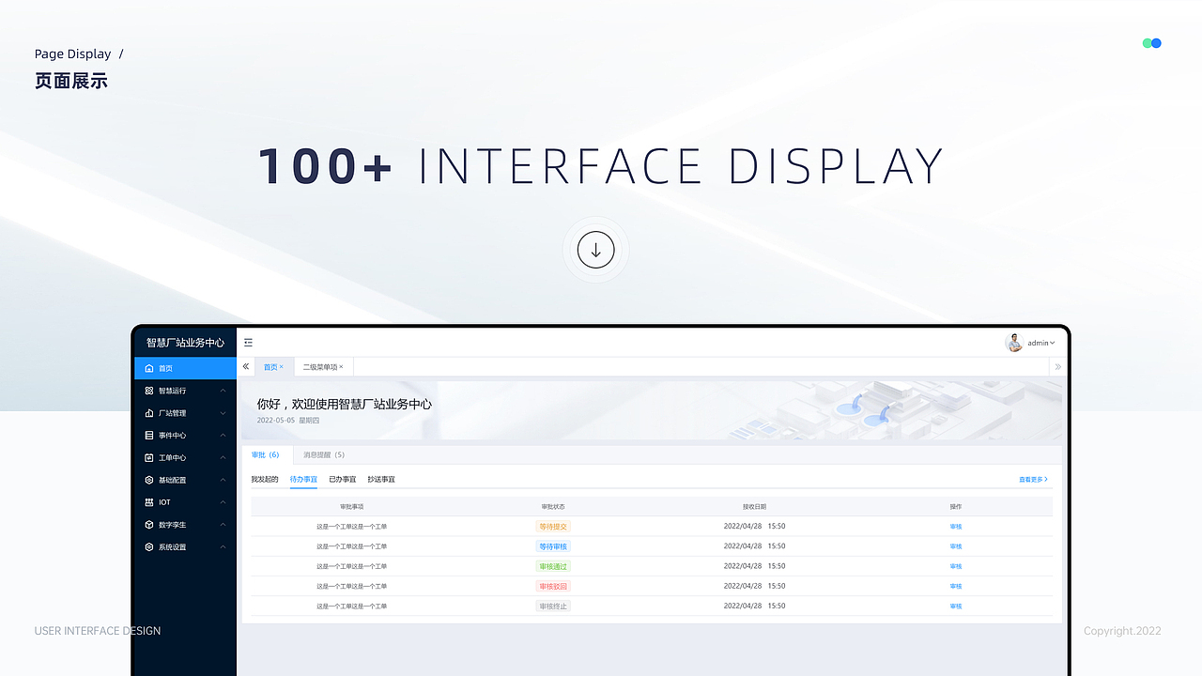The height and width of the screenshot is (676, 1202).
Task: Collapse the sidebar with the hamburger icon
Action: tap(248, 343)
